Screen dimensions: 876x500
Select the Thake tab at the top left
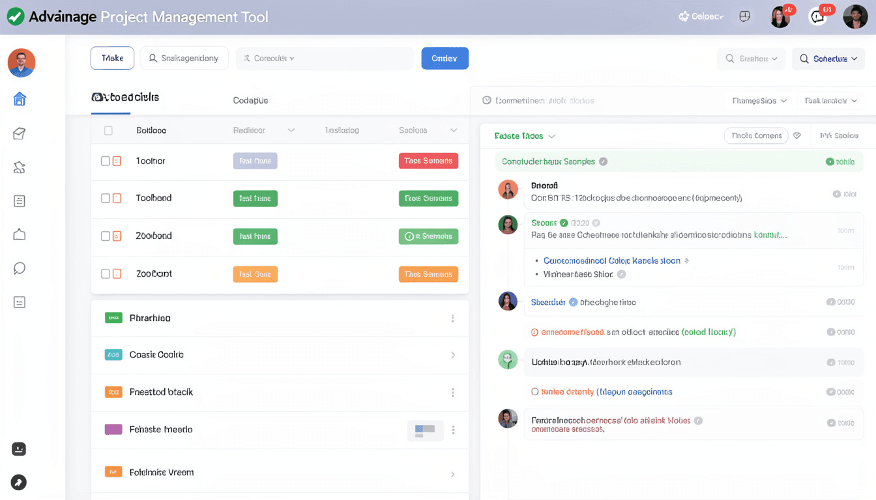(112, 58)
